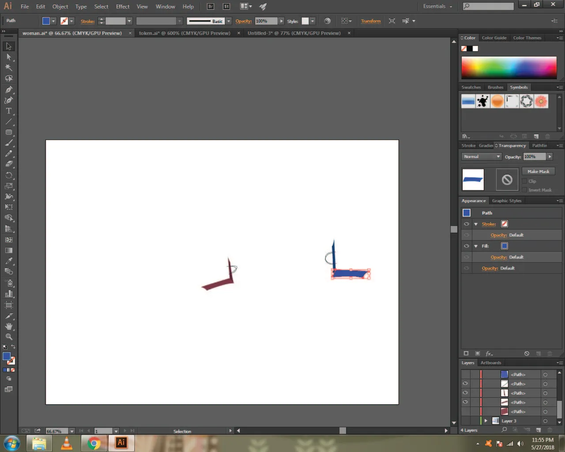
Task: Select the Type tool
Action: click(8, 111)
